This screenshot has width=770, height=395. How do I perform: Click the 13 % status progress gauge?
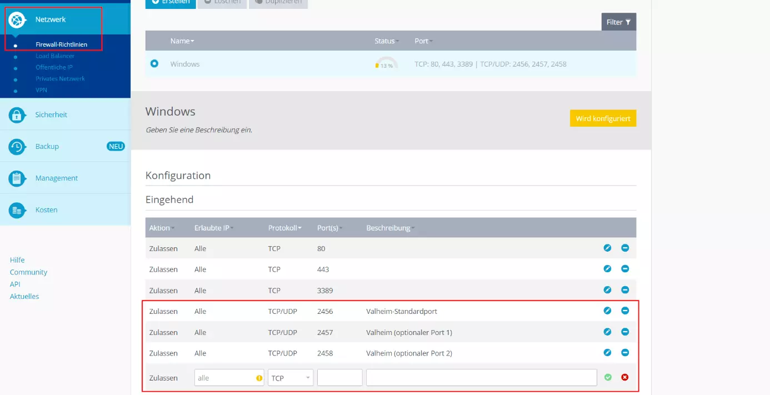(387, 63)
